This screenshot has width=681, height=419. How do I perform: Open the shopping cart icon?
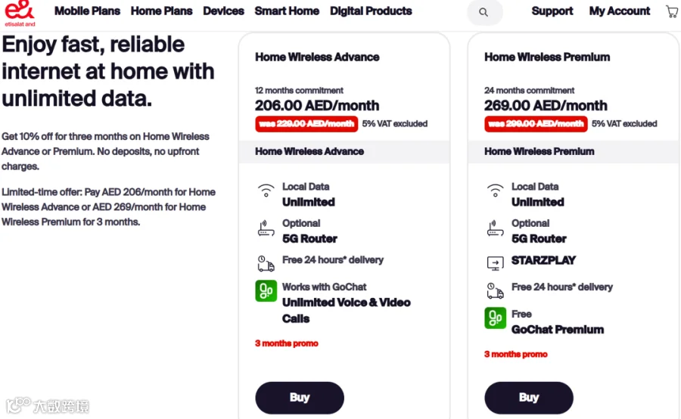[671, 11]
